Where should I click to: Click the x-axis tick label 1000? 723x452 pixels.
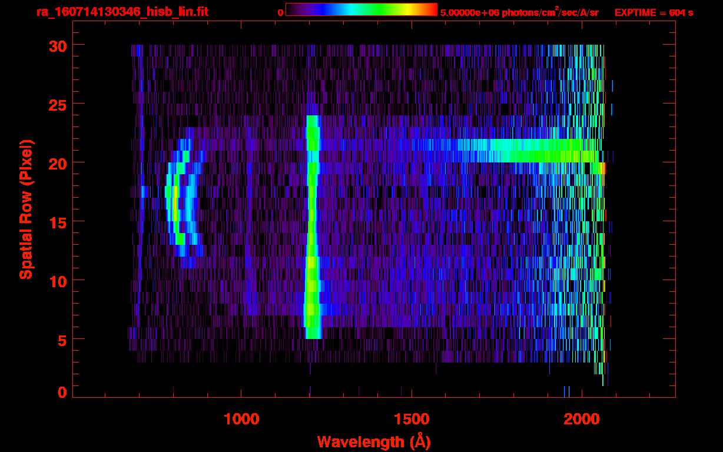coord(241,419)
